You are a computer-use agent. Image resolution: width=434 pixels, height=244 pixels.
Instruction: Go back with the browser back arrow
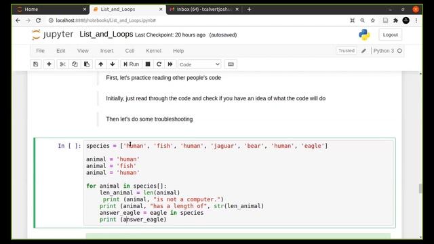click(18, 20)
